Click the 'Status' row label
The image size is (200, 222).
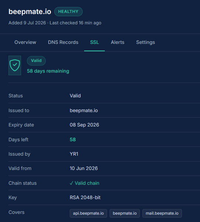15,96
